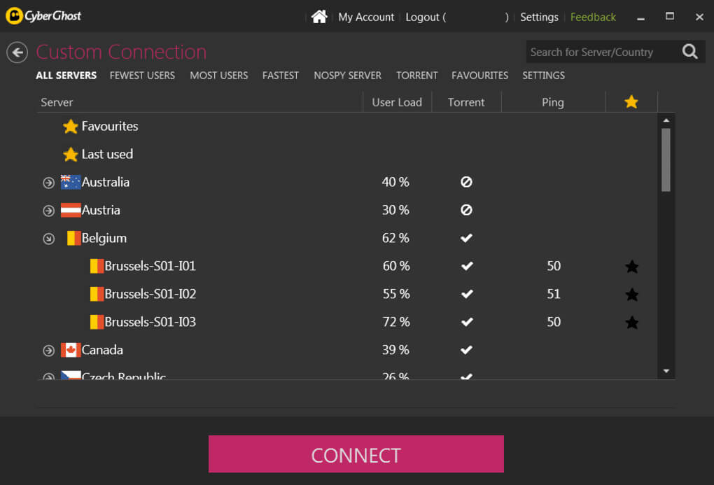Switch to the FEWEST USERS tab
The image size is (714, 485).
click(x=142, y=76)
